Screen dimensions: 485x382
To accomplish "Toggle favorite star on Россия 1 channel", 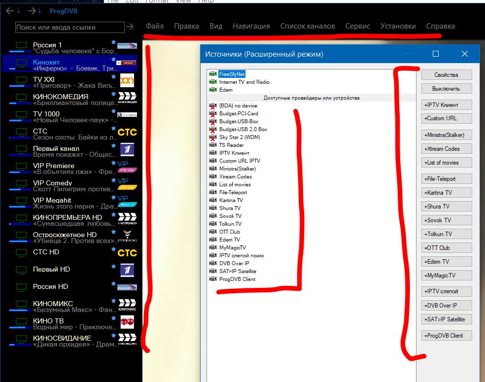I will 114,43.
